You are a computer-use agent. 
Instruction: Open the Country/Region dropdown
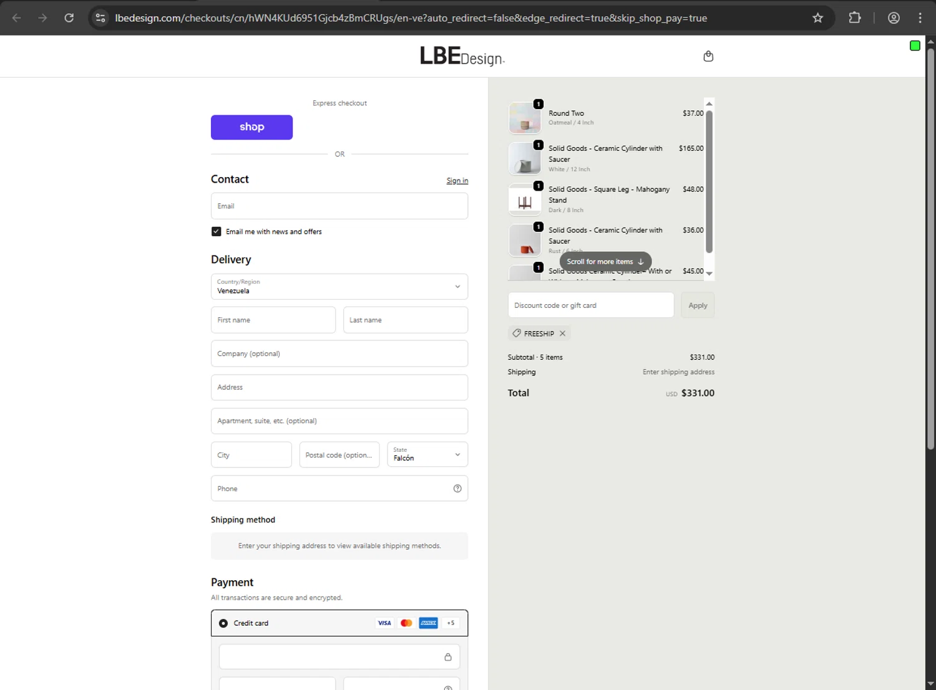click(x=339, y=287)
